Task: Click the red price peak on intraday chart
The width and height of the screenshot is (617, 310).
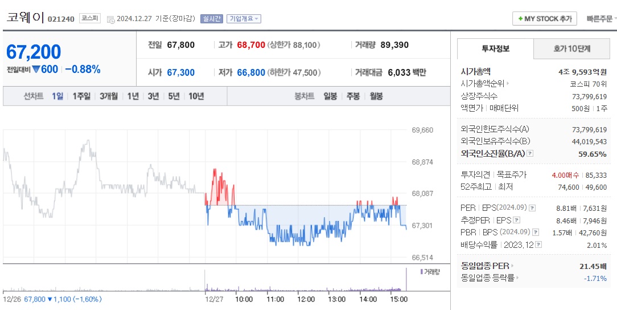Action: [215, 170]
